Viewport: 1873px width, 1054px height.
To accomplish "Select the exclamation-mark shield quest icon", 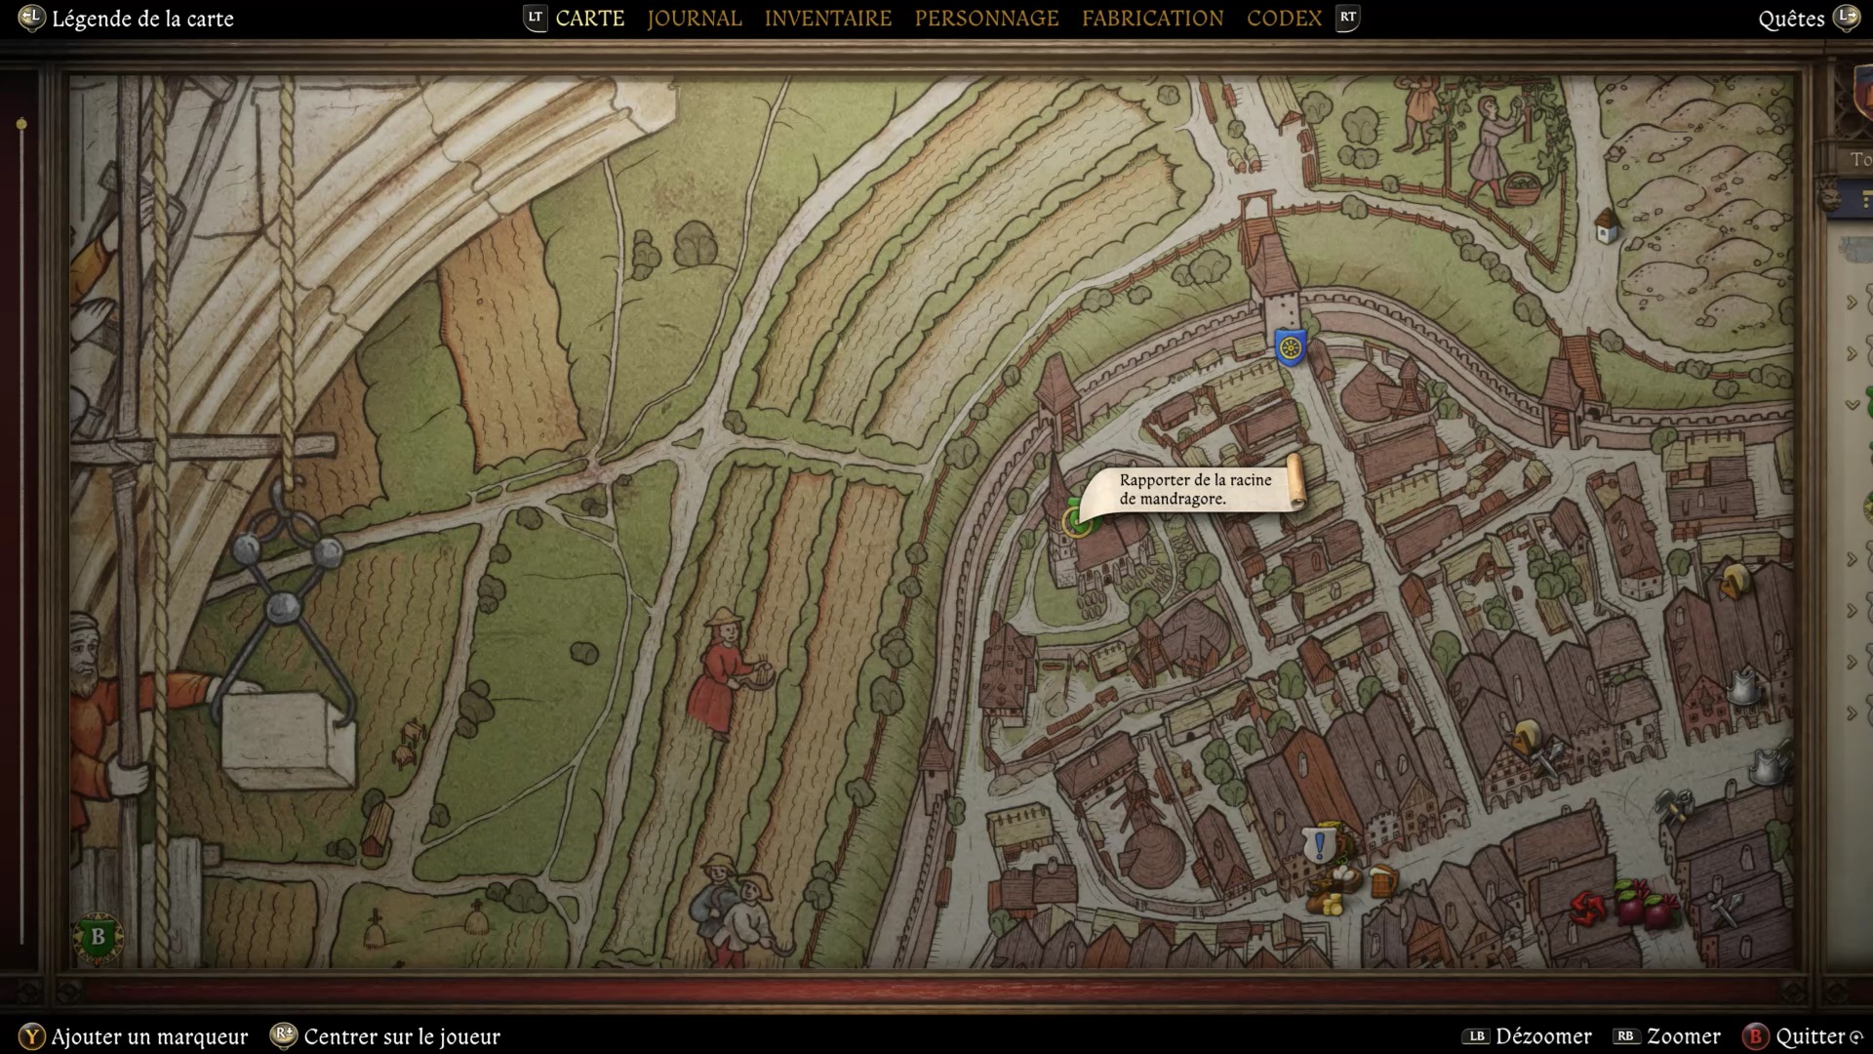I will pyautogui.click(x=1320, y=845).
